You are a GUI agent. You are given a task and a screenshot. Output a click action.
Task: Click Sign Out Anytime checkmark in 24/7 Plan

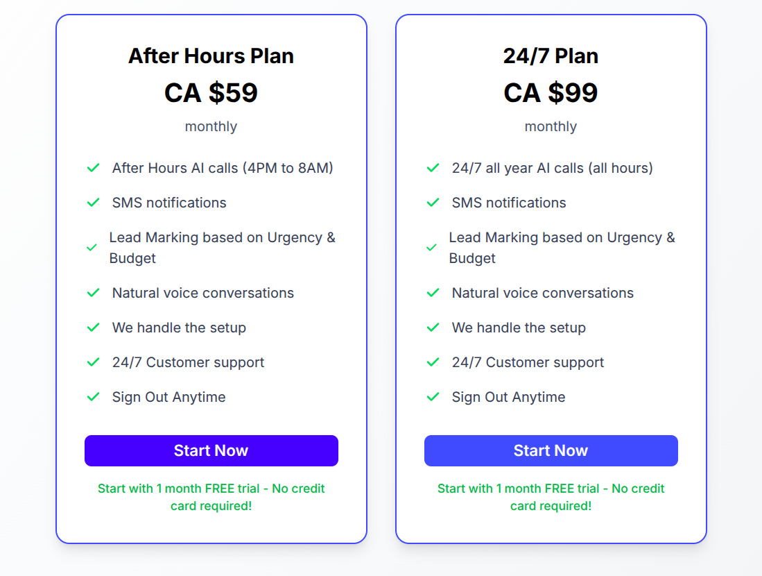pos(433,397)
